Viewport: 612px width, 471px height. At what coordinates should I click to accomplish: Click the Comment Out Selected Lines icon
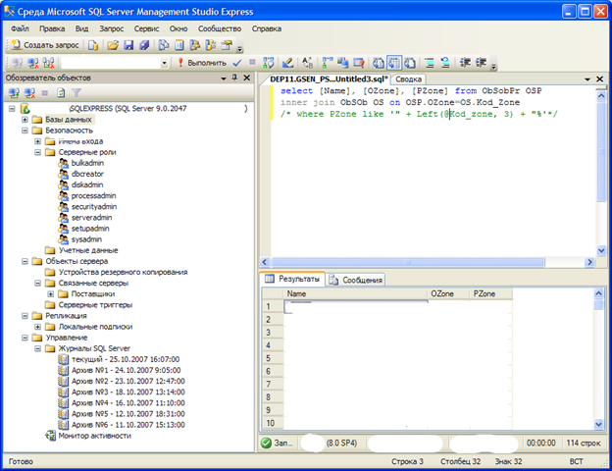coord(430,63)
